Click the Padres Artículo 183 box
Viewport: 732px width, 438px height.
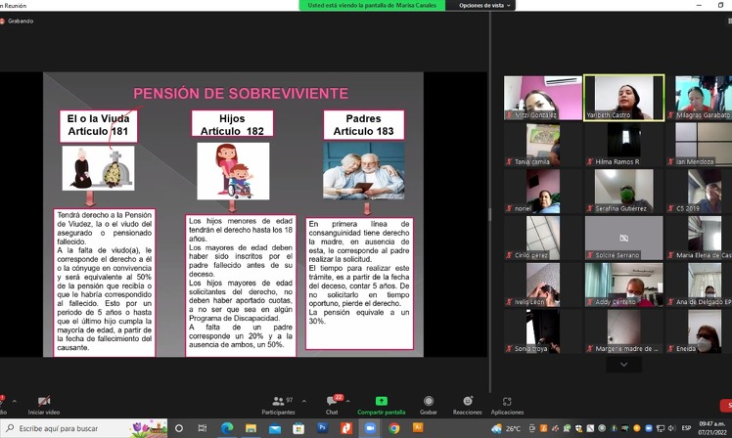click(363, 124)
